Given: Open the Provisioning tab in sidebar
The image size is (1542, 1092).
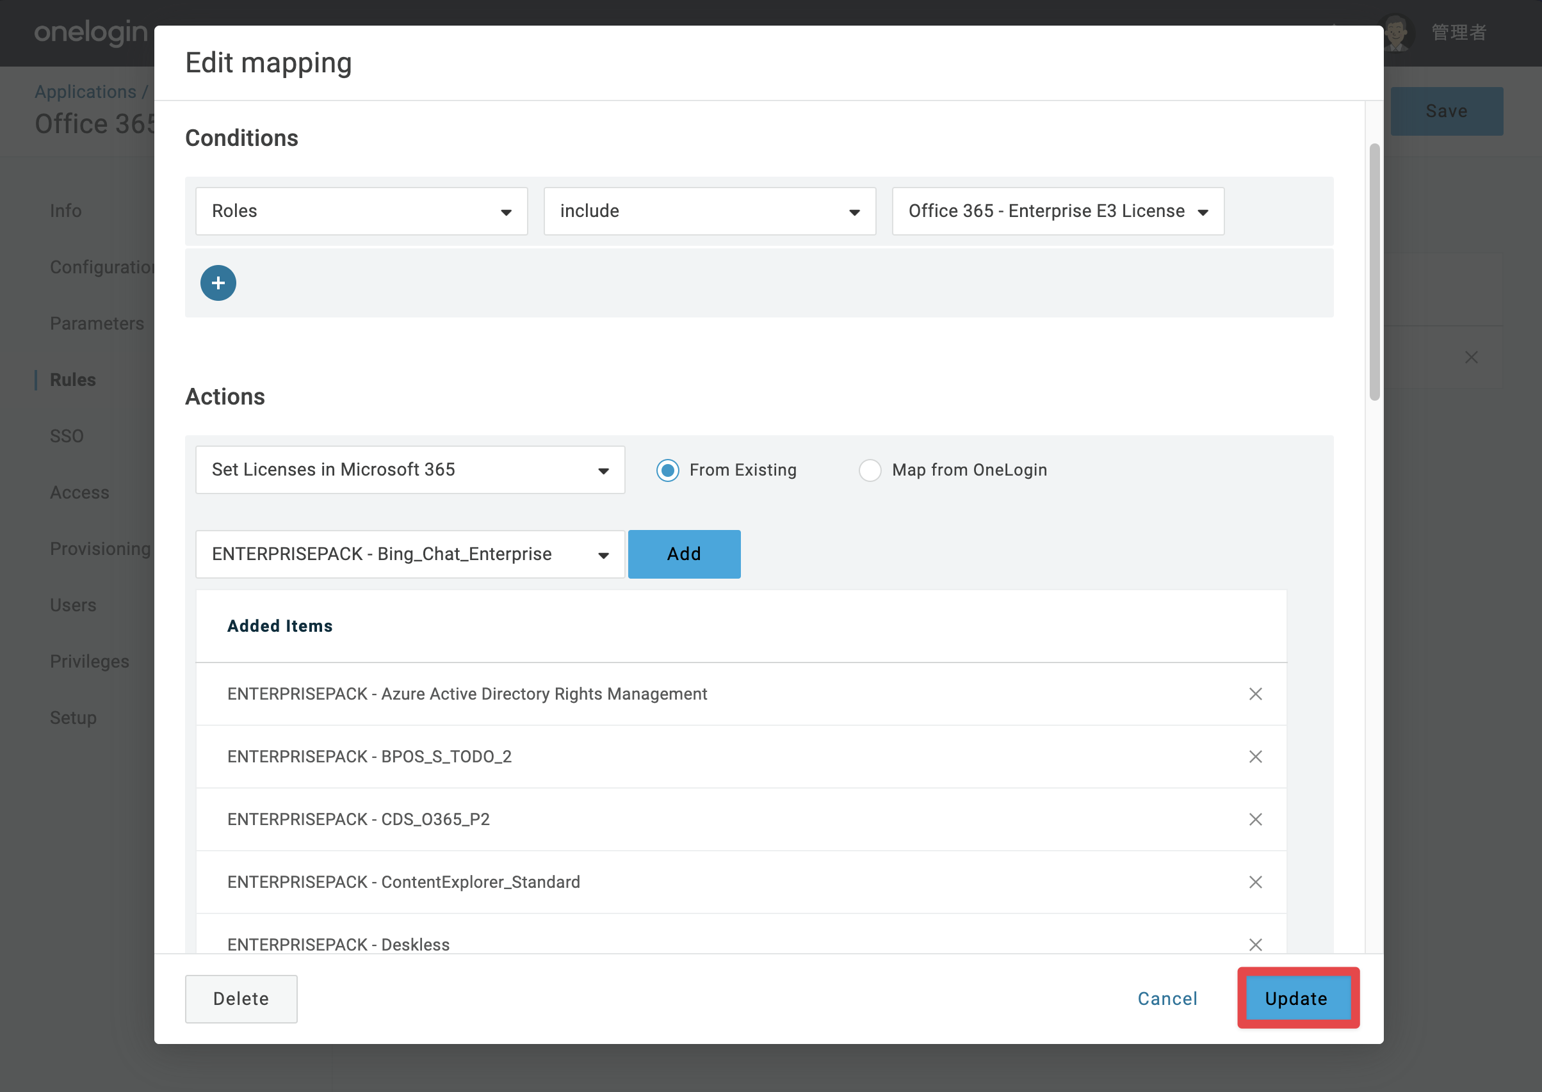Looking at the screenshot, I should click(x=101, y=549).
